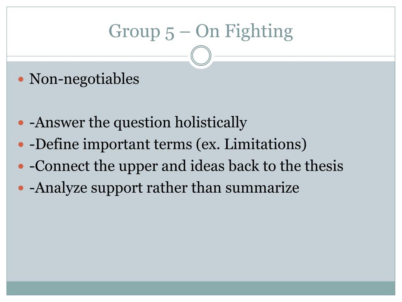Click the bullet dot before '-Answer the question'
402x302 pixels.
21,123
